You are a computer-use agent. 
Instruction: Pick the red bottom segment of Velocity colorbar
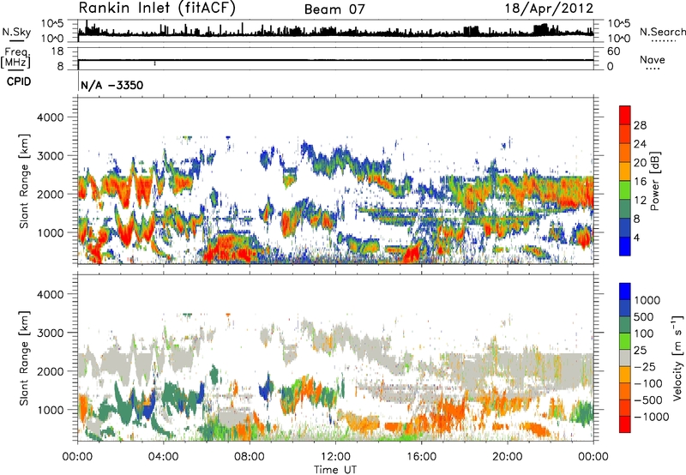(x=625, y=424)
